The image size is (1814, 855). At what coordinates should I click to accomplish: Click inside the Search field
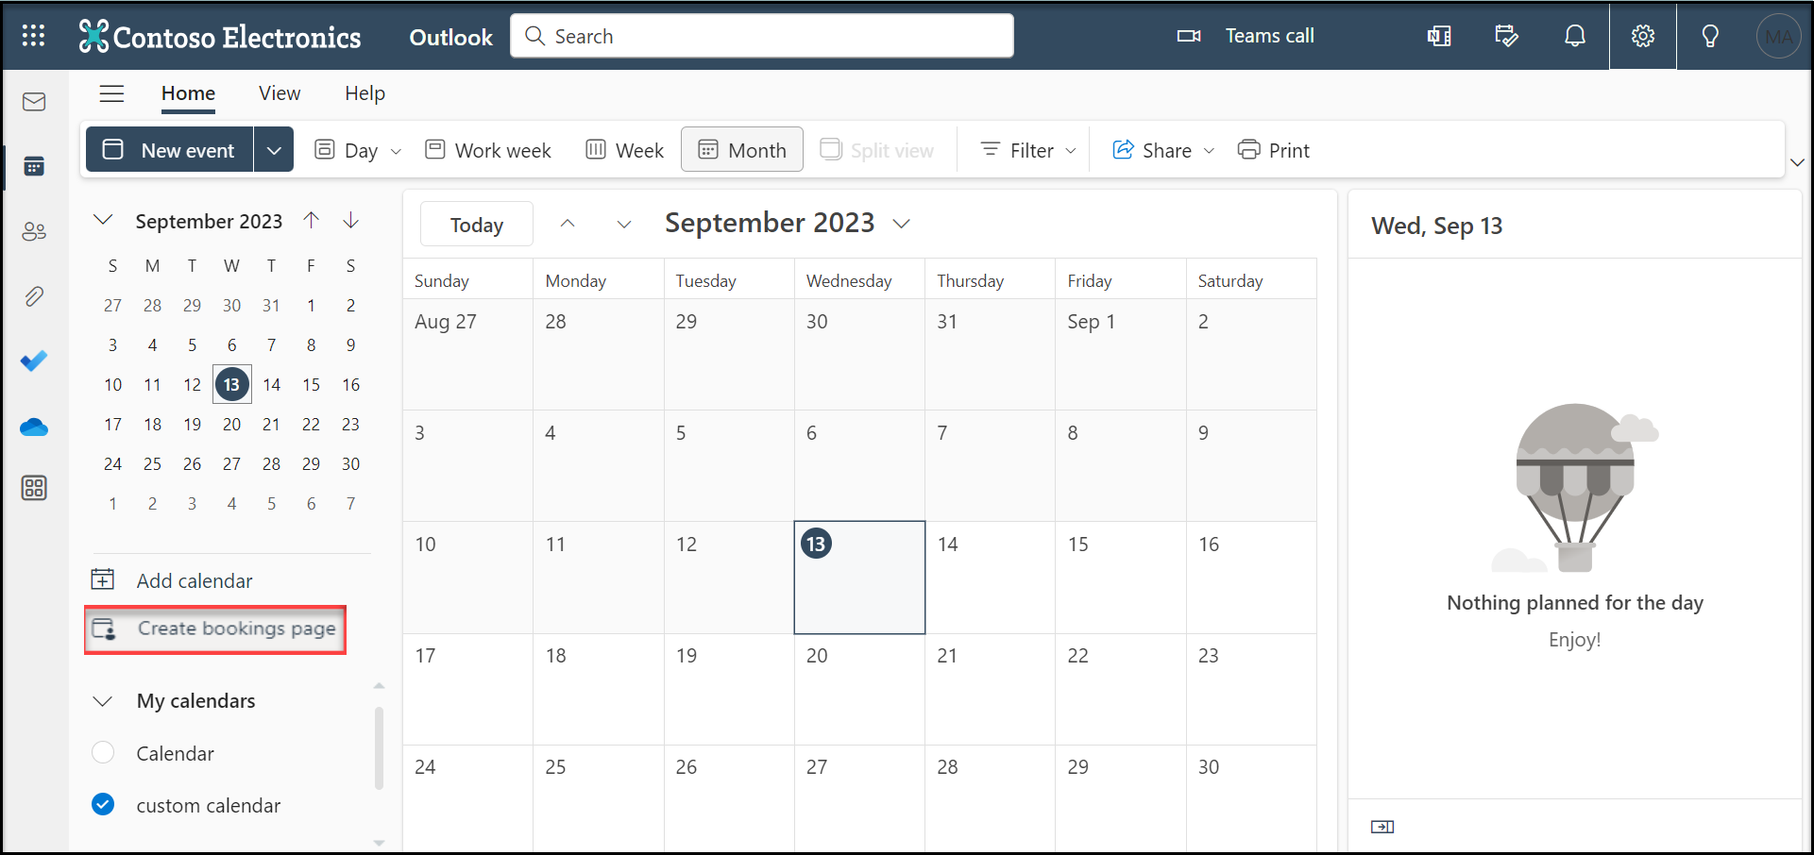coord(761,35)
